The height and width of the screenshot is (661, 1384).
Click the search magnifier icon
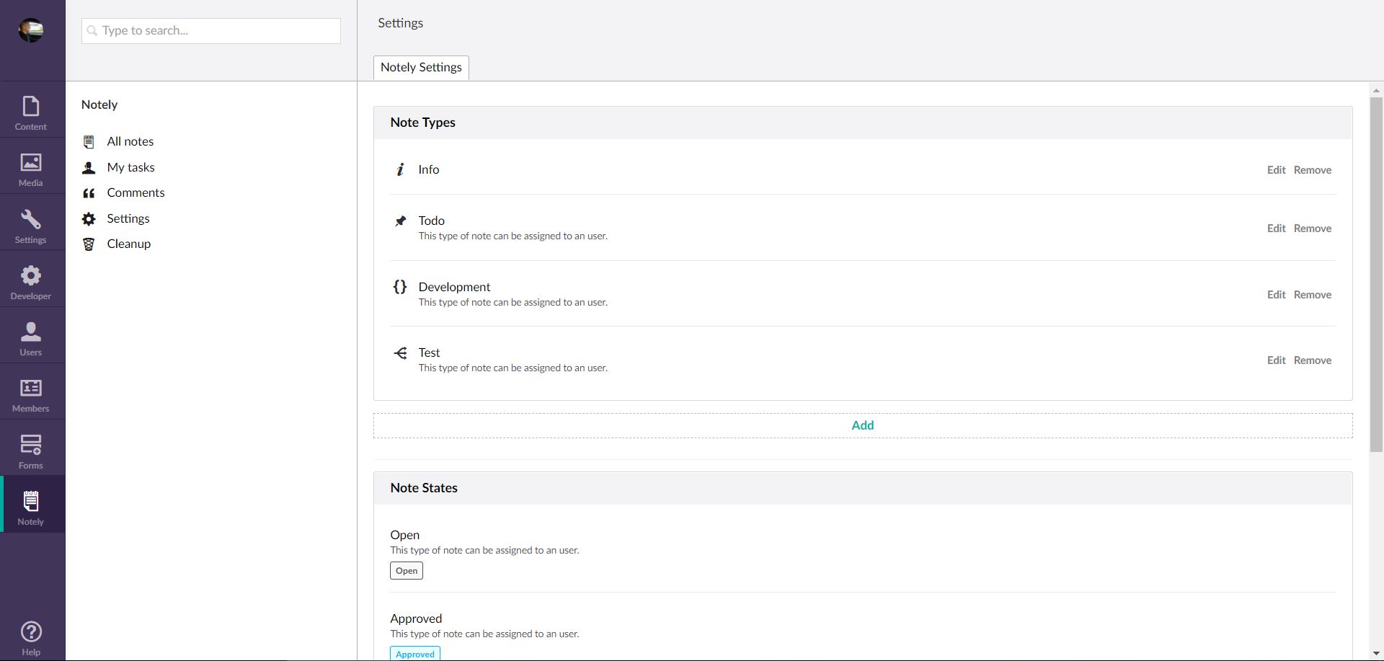[92, 30]
